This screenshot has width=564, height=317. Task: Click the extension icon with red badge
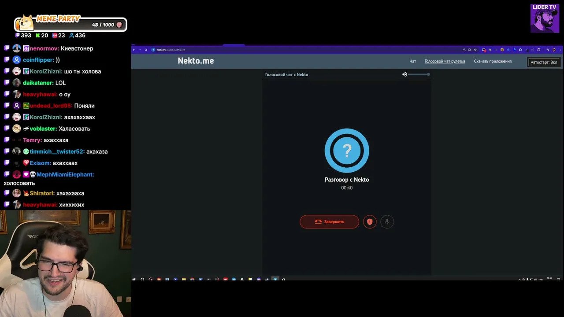[x=484, y=50]
